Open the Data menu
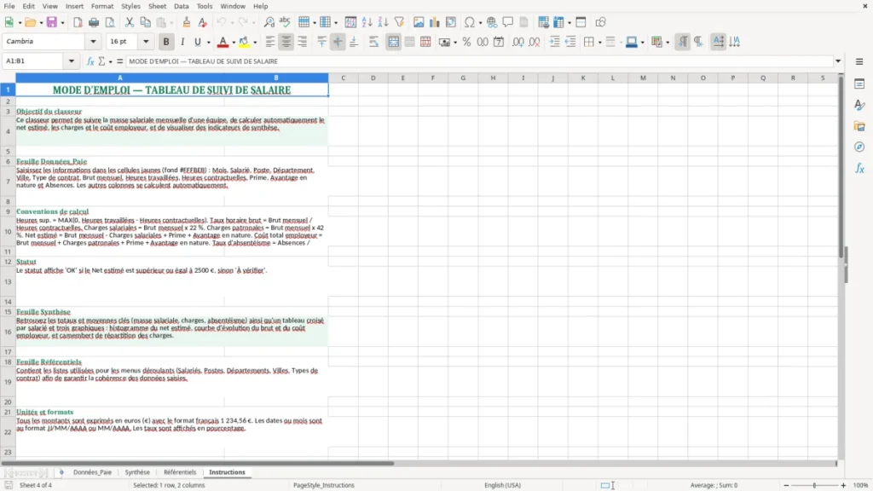 coord(181,6)
